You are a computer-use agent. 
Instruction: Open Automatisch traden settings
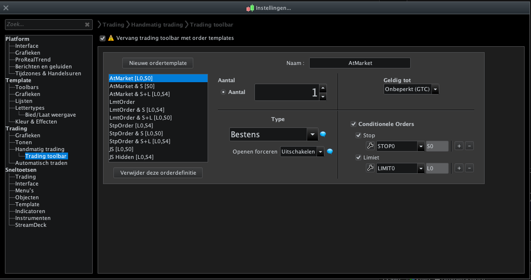pos(41,163)
